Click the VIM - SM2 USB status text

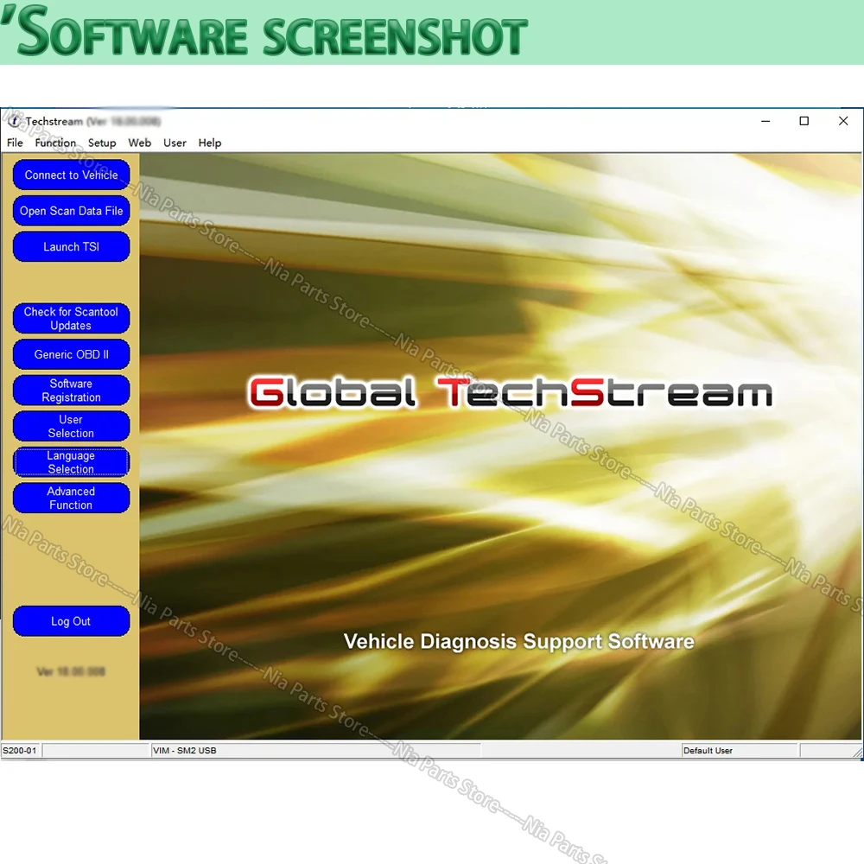185,751
